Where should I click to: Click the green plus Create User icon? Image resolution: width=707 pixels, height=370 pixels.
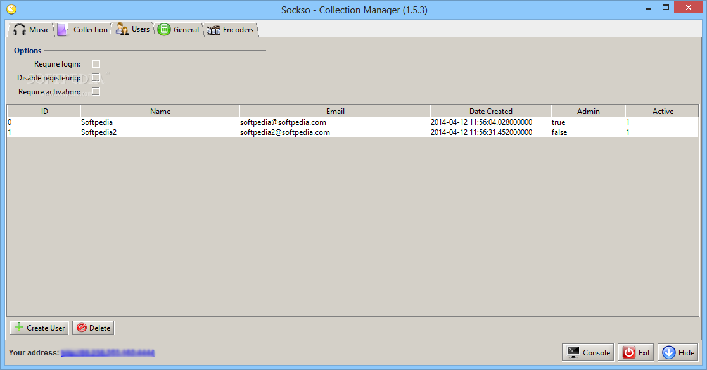point(19,328)
